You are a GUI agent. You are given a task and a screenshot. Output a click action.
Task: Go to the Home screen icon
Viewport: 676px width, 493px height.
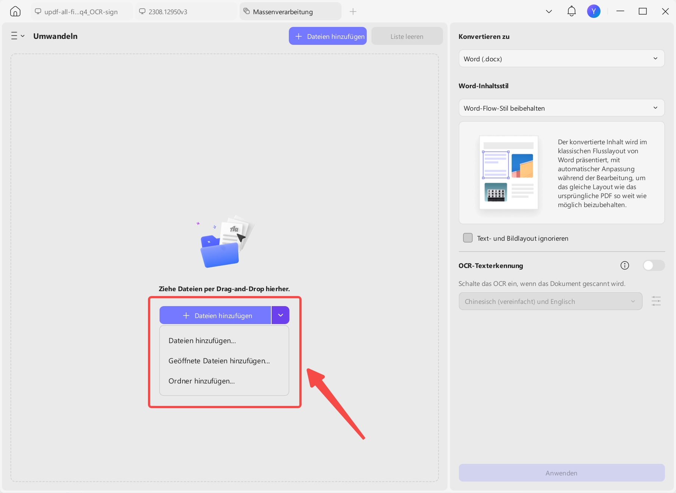[x=15, y=12]
